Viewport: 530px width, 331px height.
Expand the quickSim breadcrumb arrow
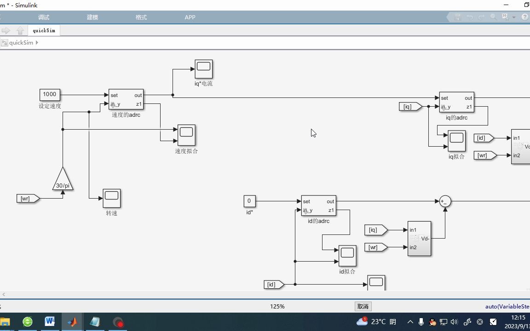(x=37, y=43)
